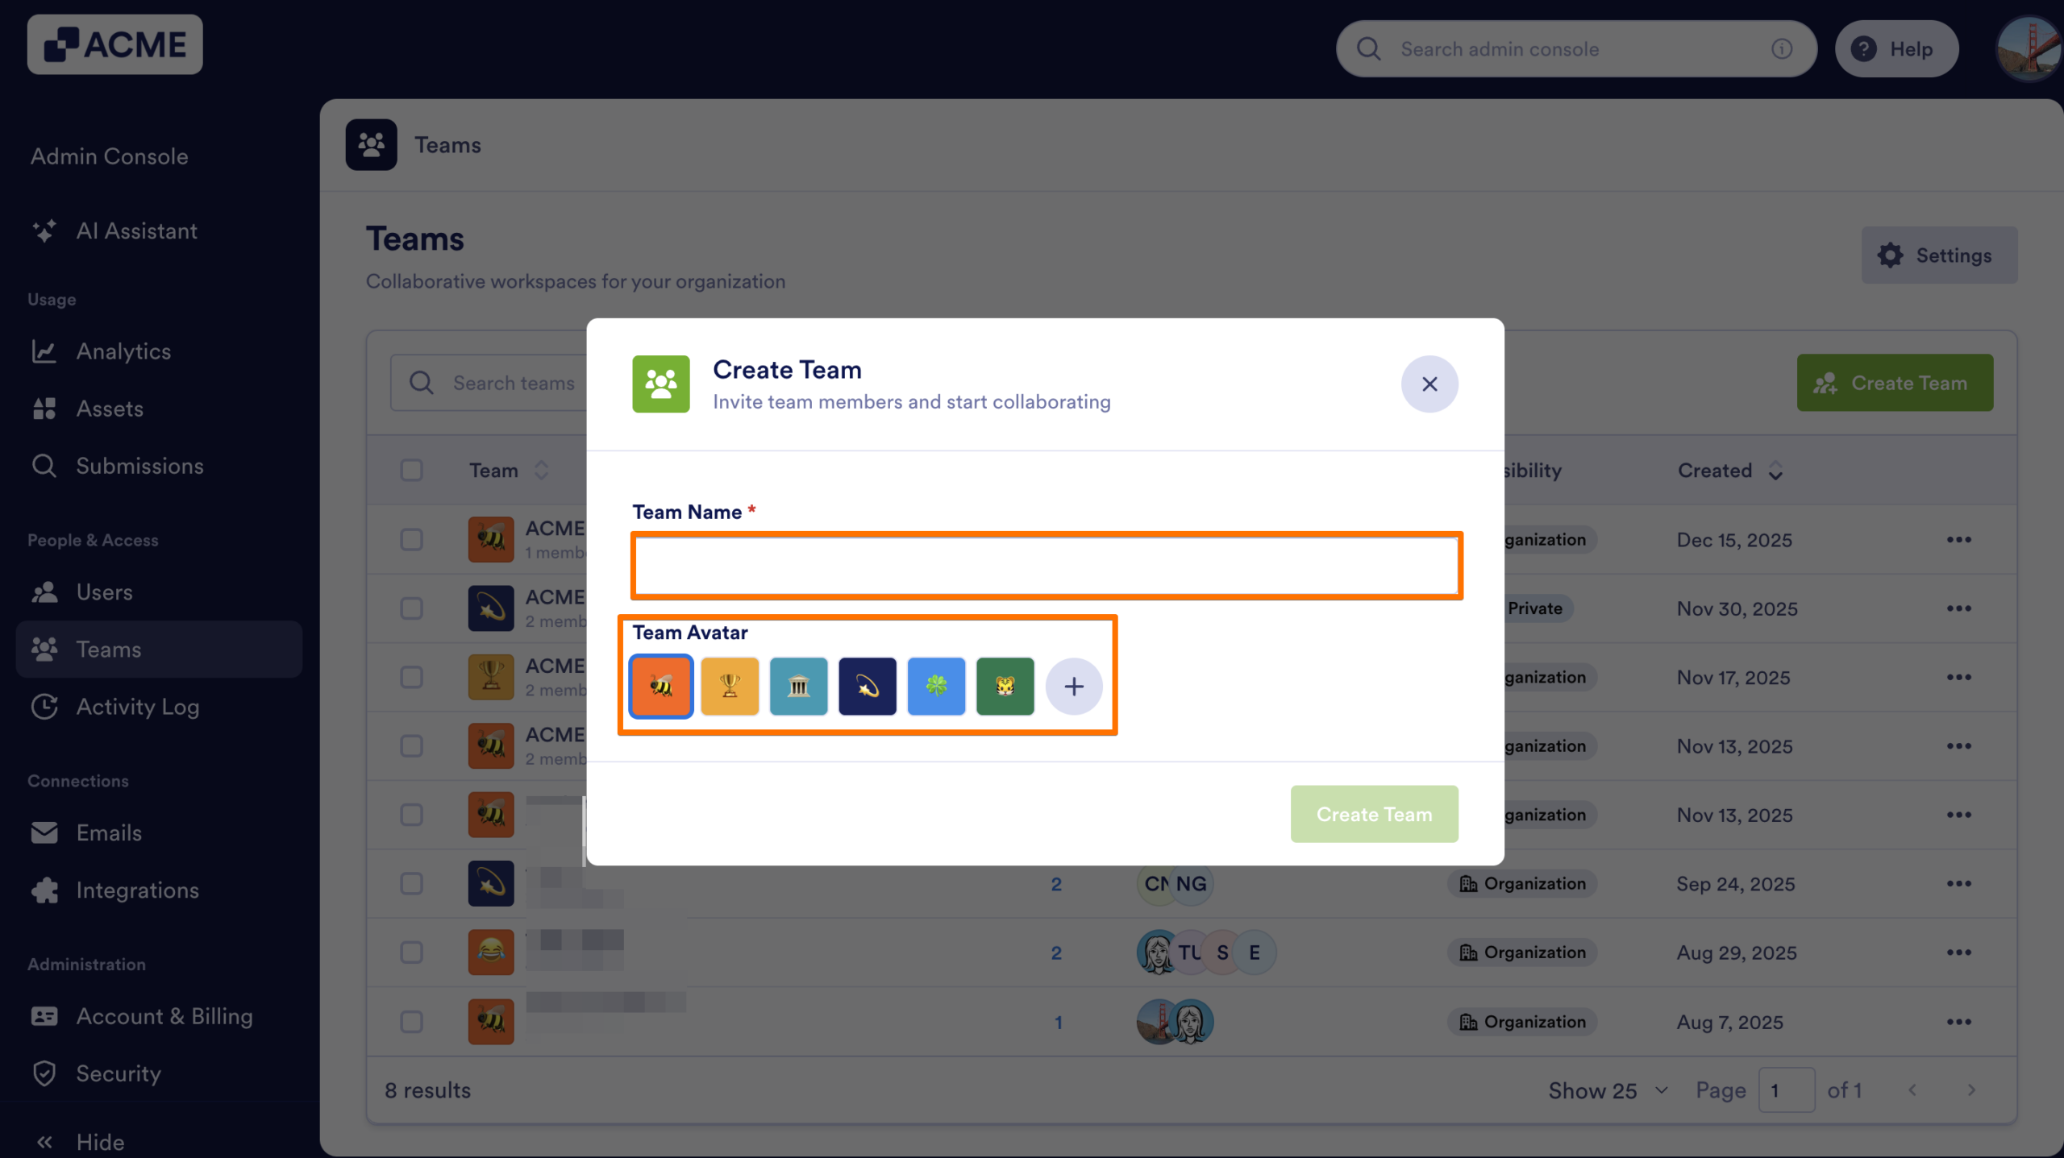Select the comet avatar option

point(867,686)
